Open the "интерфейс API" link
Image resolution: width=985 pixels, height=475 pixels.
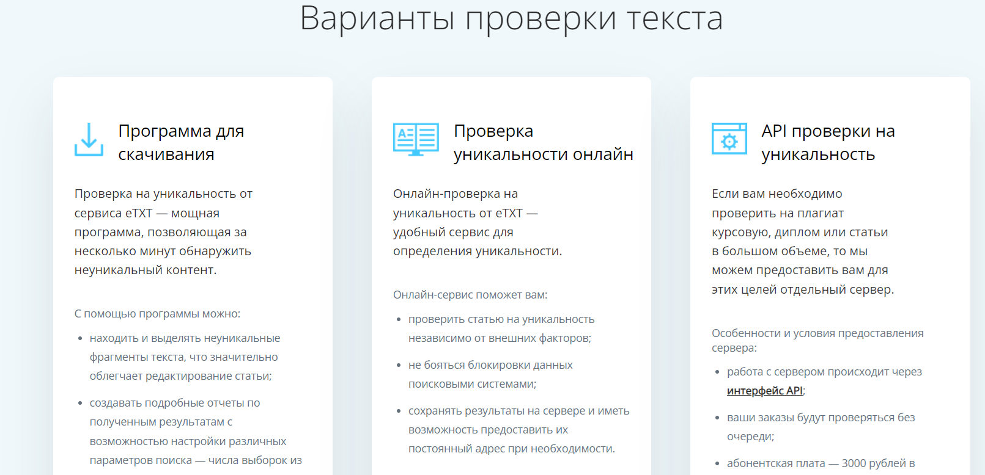pos(765,391)
